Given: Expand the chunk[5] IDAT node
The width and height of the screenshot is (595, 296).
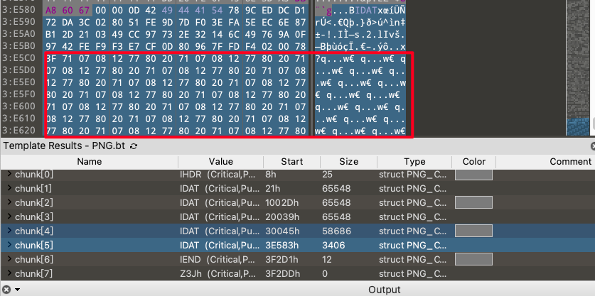Looking at the screenshot, I should 9,245.
